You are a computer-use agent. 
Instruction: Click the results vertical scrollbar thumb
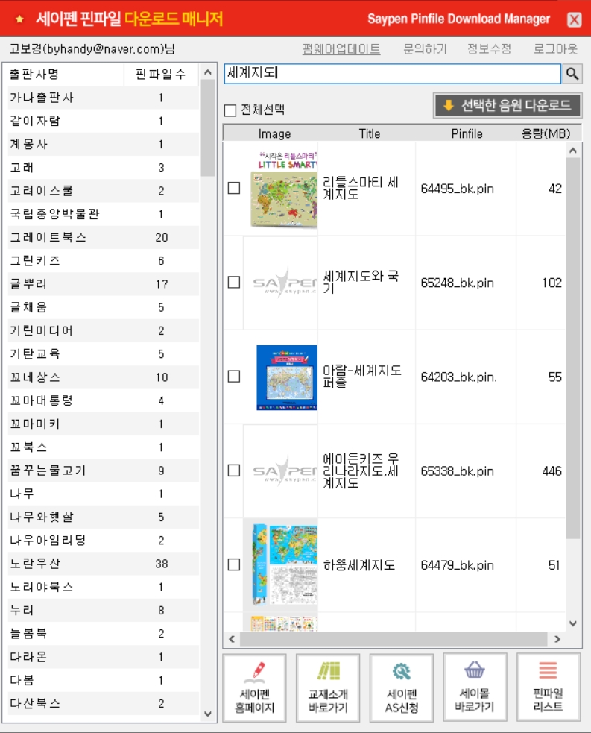coord(573,348)
